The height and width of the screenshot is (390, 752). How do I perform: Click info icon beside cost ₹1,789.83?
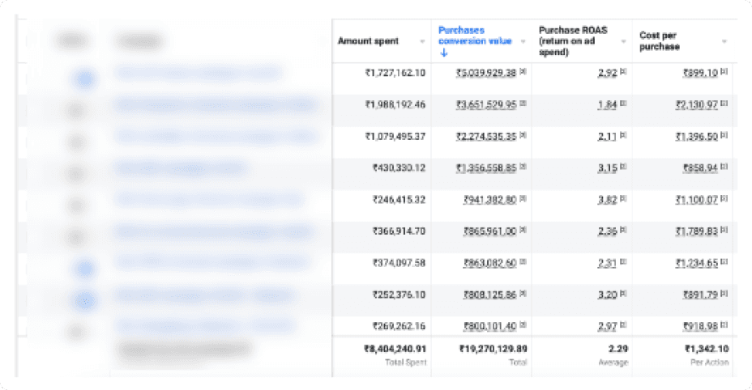[724, 230]
